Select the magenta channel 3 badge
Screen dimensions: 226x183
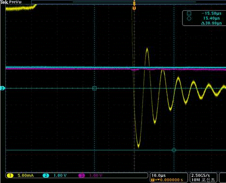[82, 176]
